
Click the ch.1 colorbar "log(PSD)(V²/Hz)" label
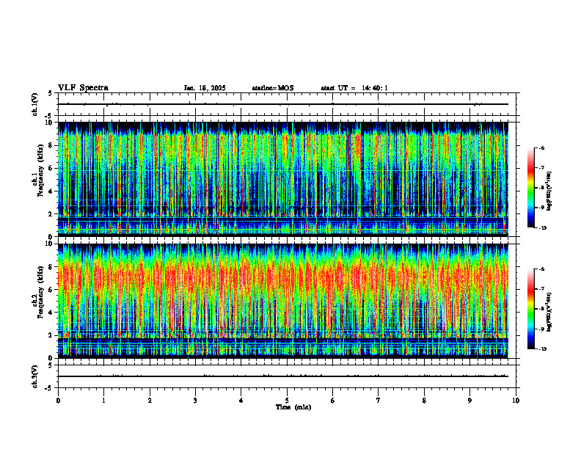coord(549,192)
